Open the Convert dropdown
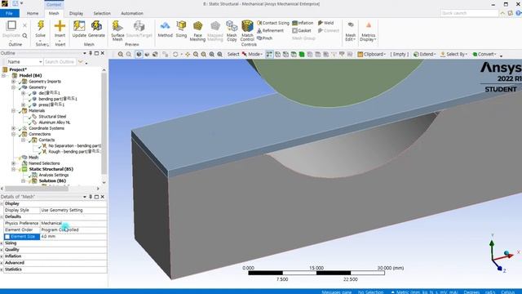Viewport: 522px width, 294px height. click(x=484, y=55)
